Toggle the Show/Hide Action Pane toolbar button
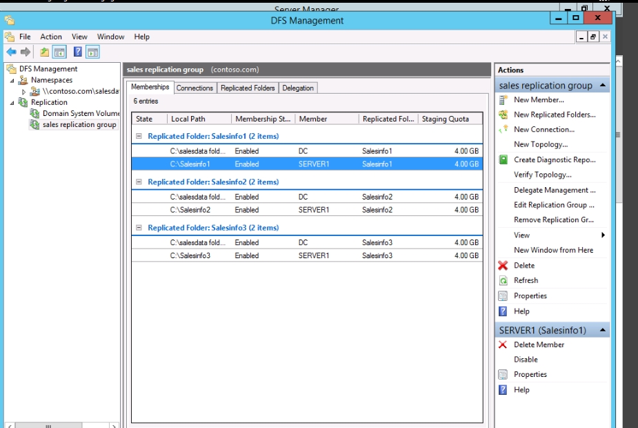 pyautogui.click(x=93, y=52)
